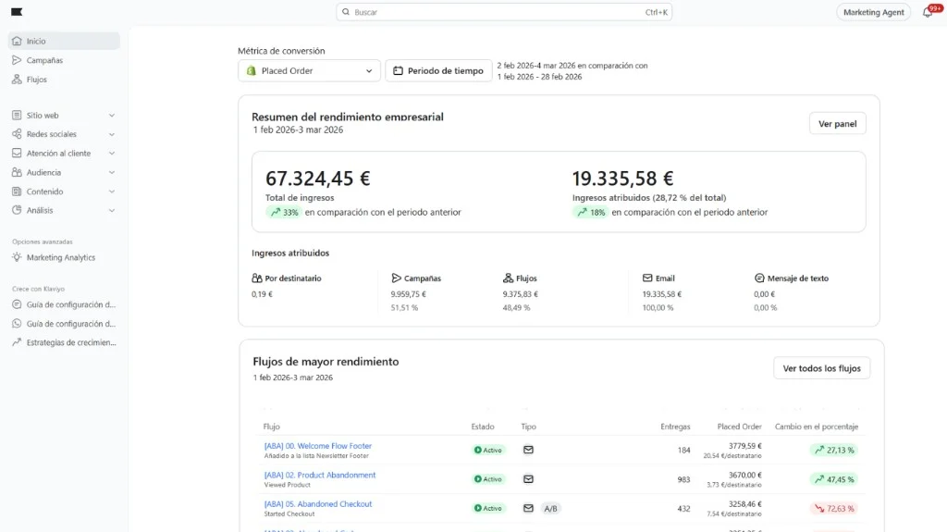Screen dimensions: 947x532
Task: Click Activo status of Product Abandonment
Action: coord(488,479)
